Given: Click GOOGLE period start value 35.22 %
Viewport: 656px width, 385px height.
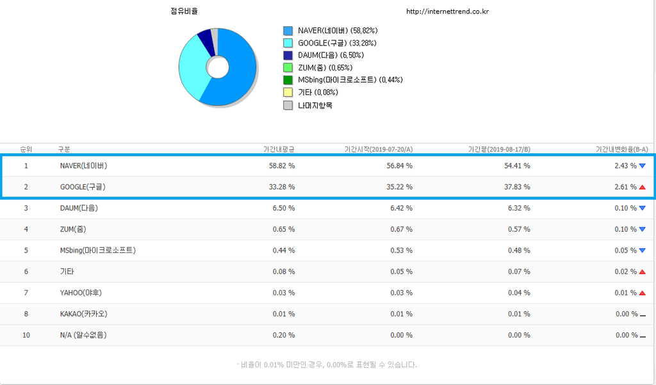Looking at the screenshot, I should pos(400,187).
